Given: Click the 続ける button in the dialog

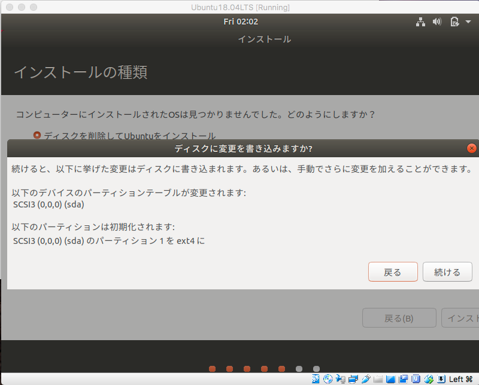Looking at the screenshot, I should (x=447, y=272).
